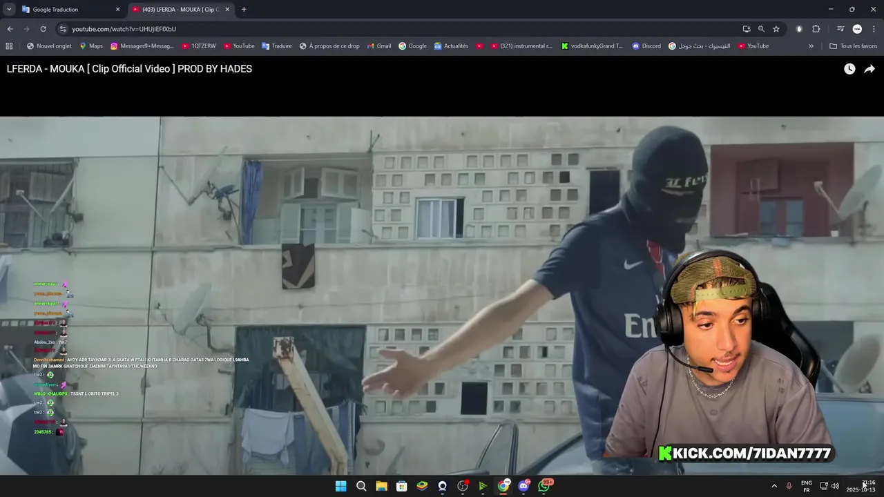Click the unlabeled YouTube icon bookmark after Actualités
Screen dimensions: 884x497
(x=479, y=46)
